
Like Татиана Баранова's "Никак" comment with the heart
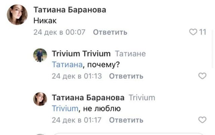[193, 32]
